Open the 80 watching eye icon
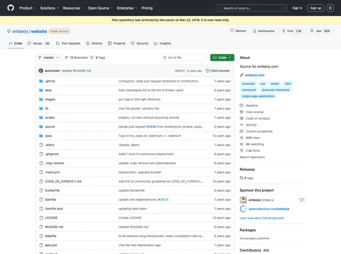 pos(241,144)
